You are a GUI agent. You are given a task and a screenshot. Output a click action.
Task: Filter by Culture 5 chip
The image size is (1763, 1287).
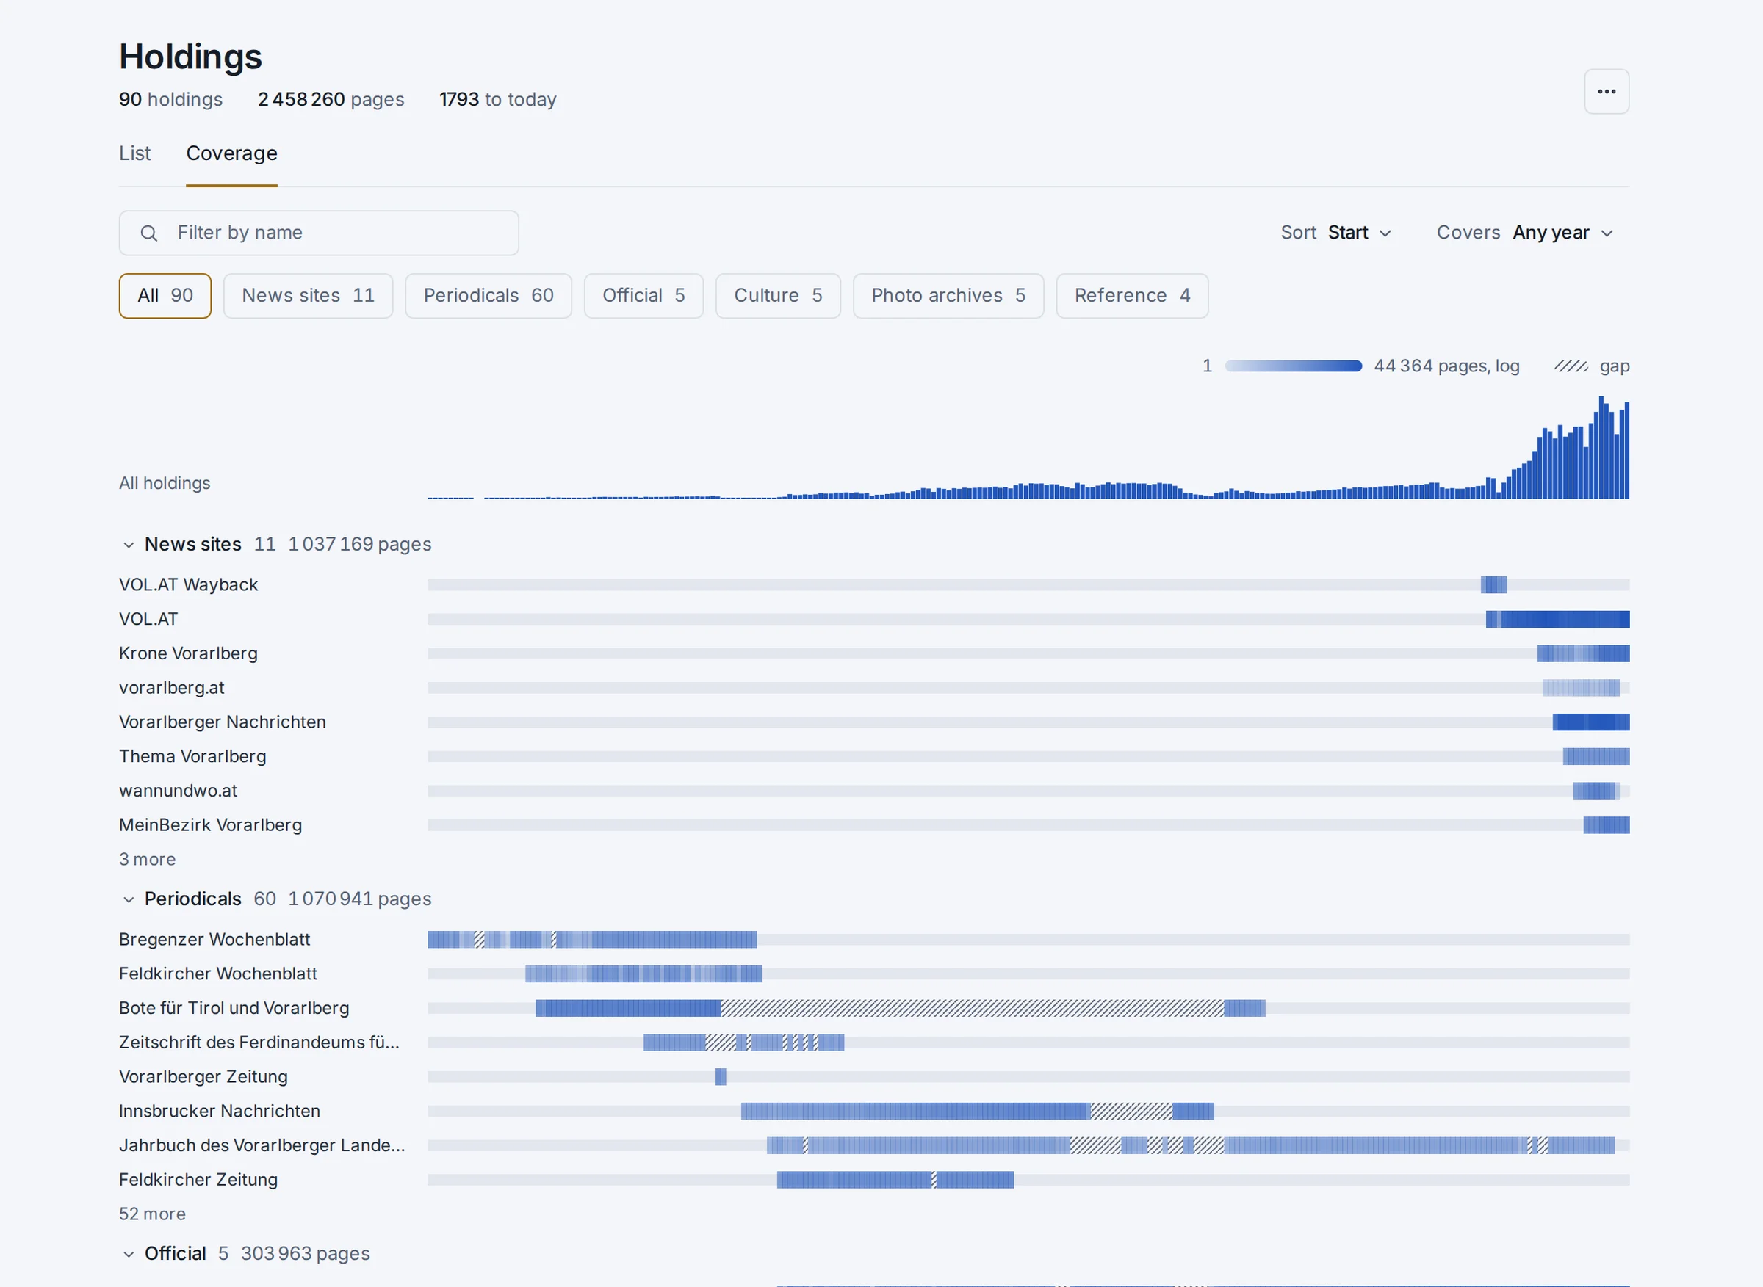[x=779, y=296]
